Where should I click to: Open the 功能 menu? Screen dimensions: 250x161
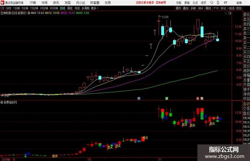[x=179, y=3]
